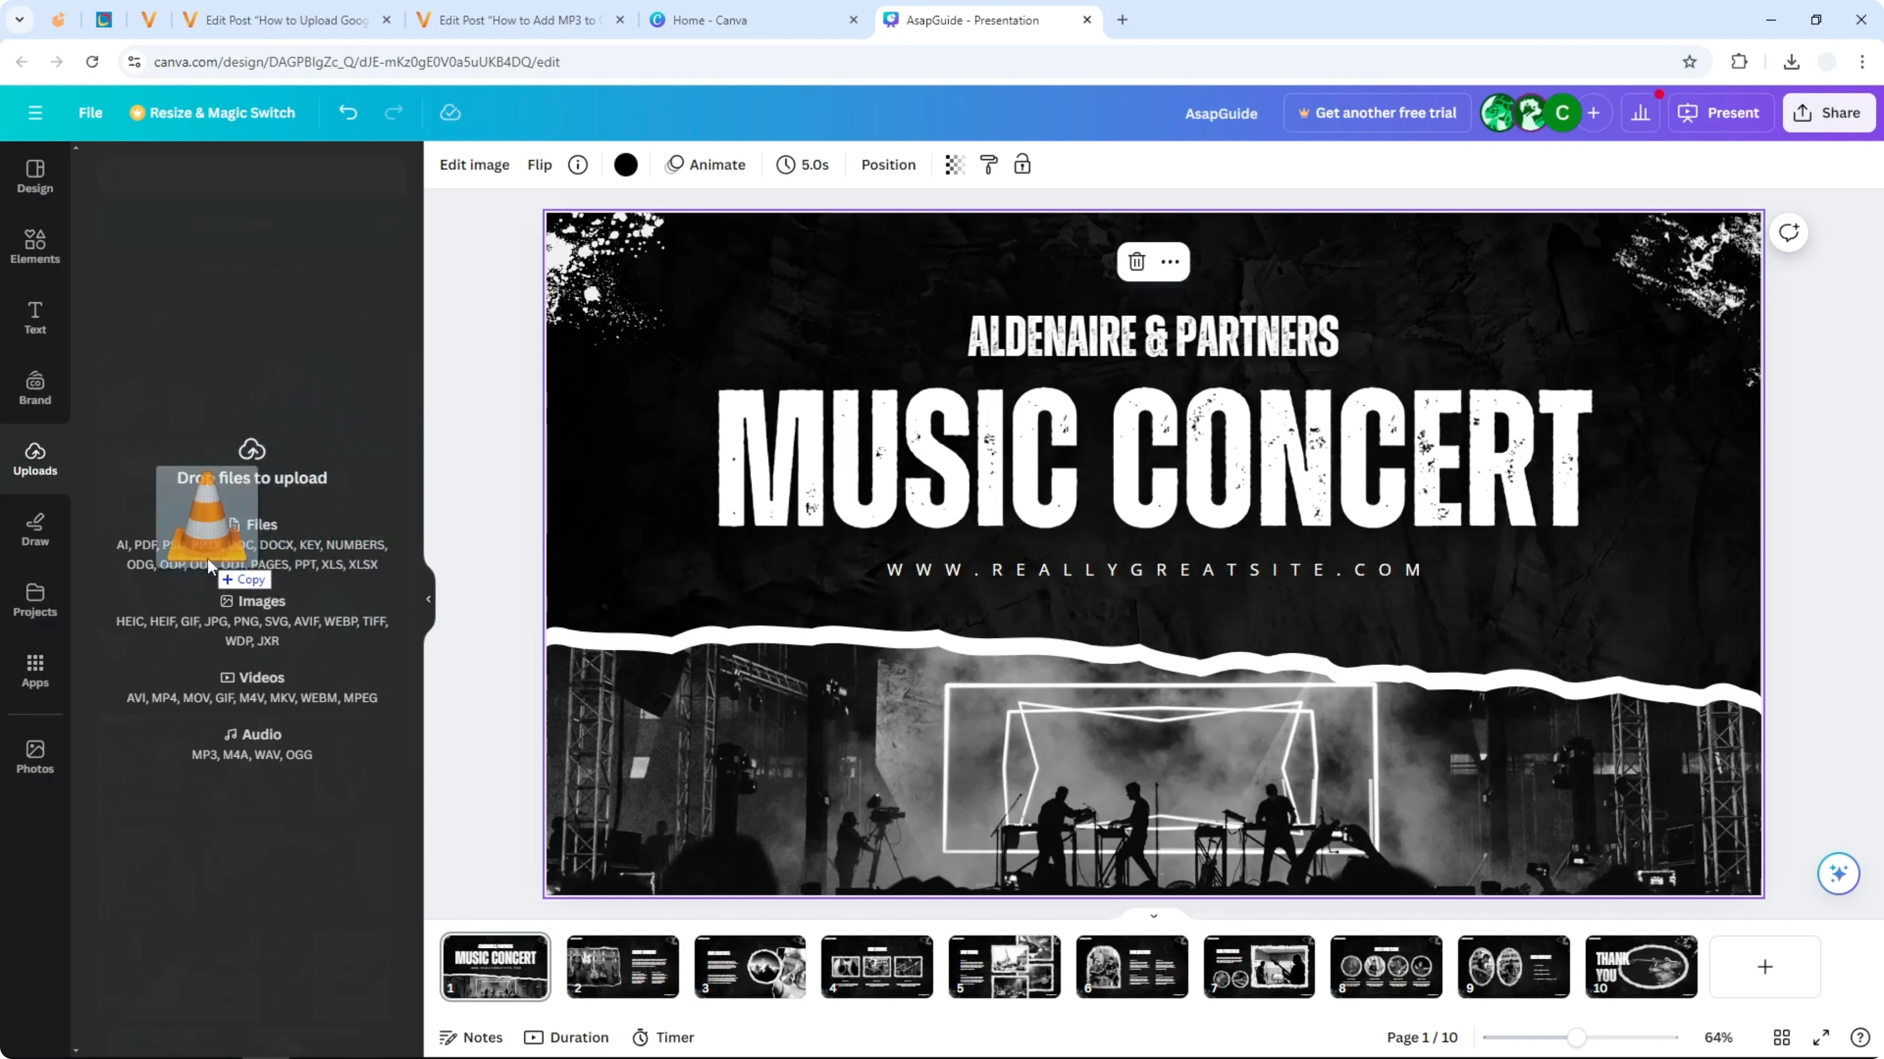Open the Position panel

click(x=888, y=164)
